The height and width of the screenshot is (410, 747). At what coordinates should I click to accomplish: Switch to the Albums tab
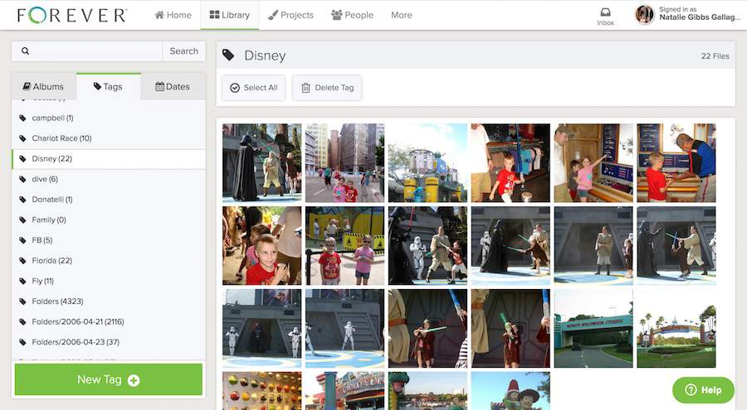click(x=43, y=87)
